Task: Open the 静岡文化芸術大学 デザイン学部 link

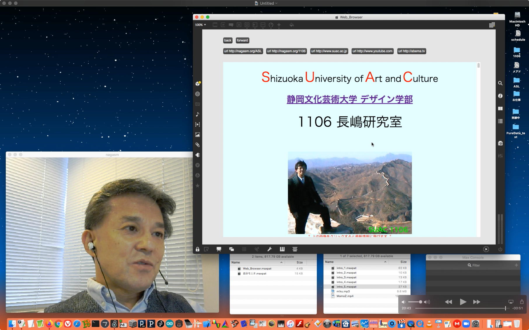Action: (x=350, y=99)
